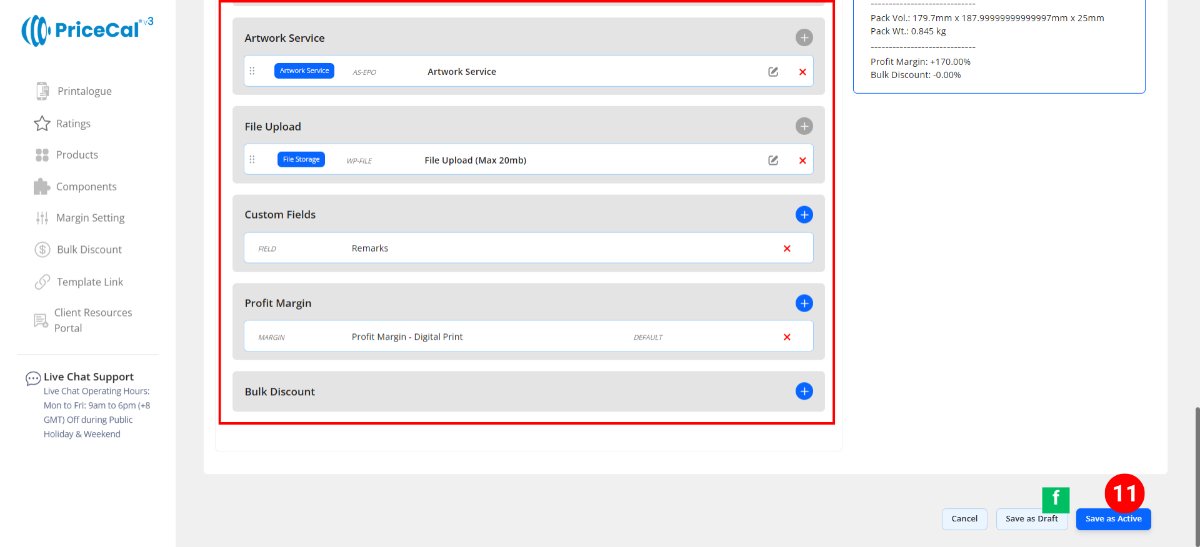Click the edit icon for Artwork Service row
This screenshot has width=1200, height=547.
click(773, 72)
